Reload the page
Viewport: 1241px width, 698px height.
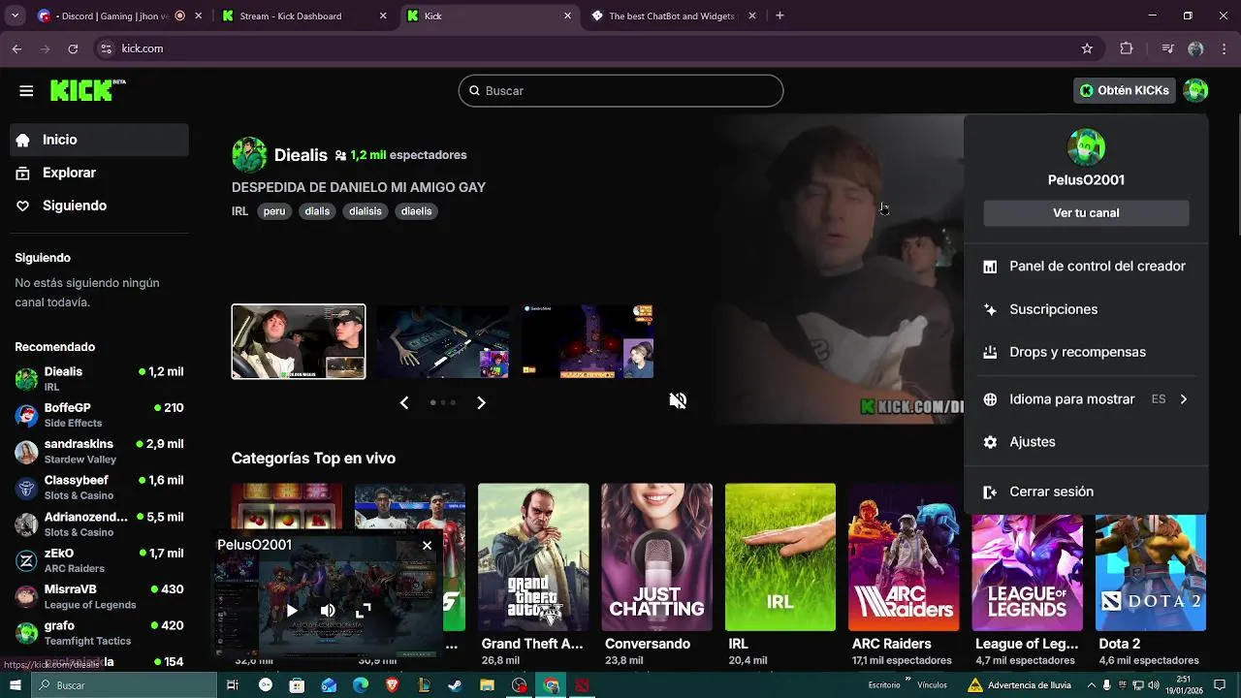pos(73,48)
